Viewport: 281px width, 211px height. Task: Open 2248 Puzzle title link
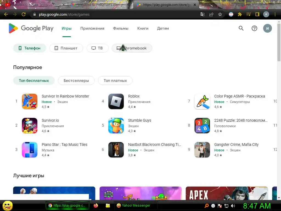[x=241, y=120]
